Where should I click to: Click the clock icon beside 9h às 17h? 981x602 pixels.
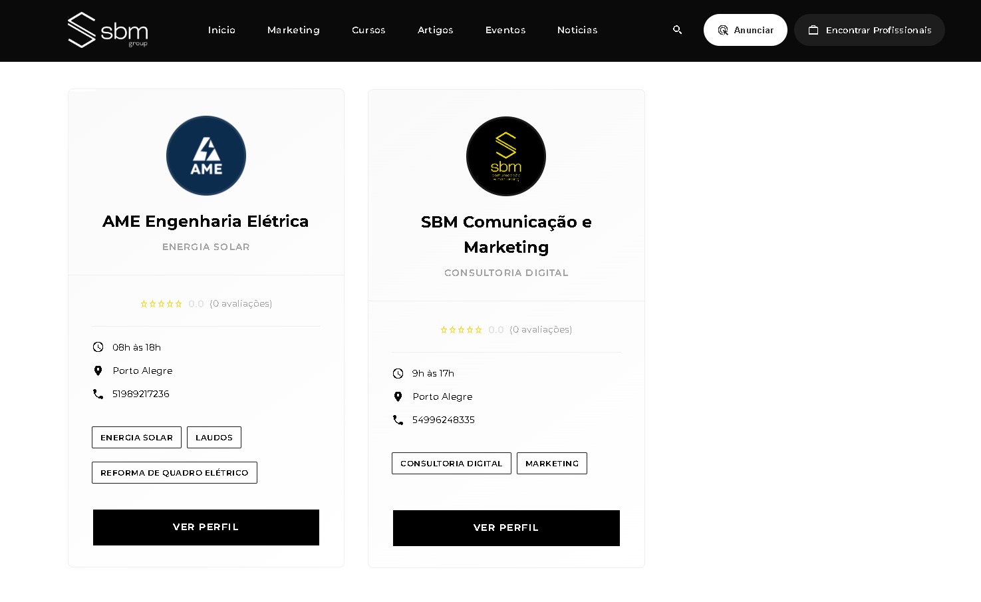click(398, 373)
